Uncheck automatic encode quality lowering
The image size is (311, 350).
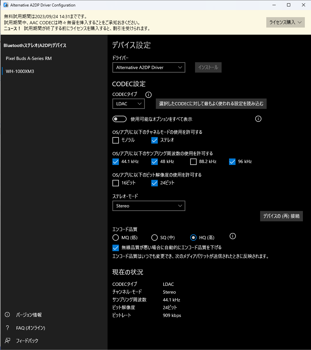click(116, 248)
